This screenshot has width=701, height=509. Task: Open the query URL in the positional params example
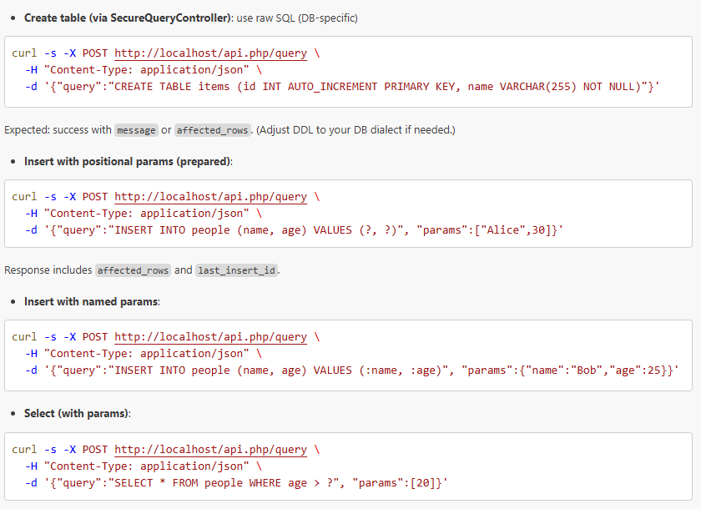pos(210,197)
